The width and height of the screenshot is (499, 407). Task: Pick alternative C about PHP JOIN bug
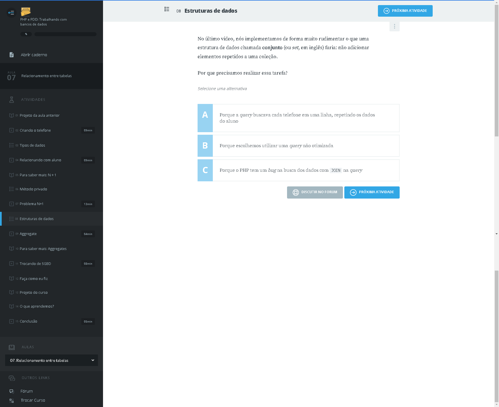pyautogui.click(x=298, y=170)
